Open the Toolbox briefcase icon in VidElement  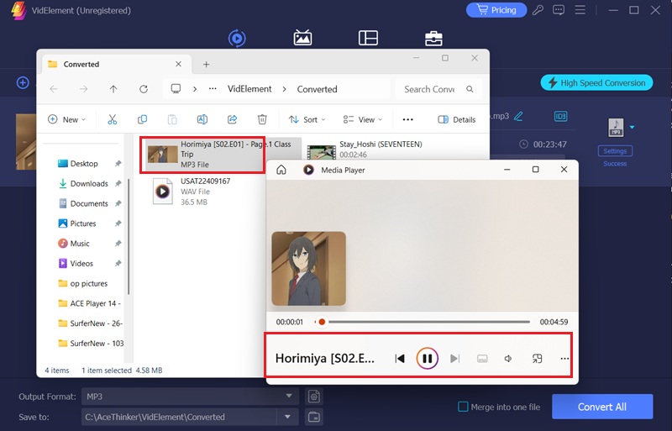tap(433, 38)
